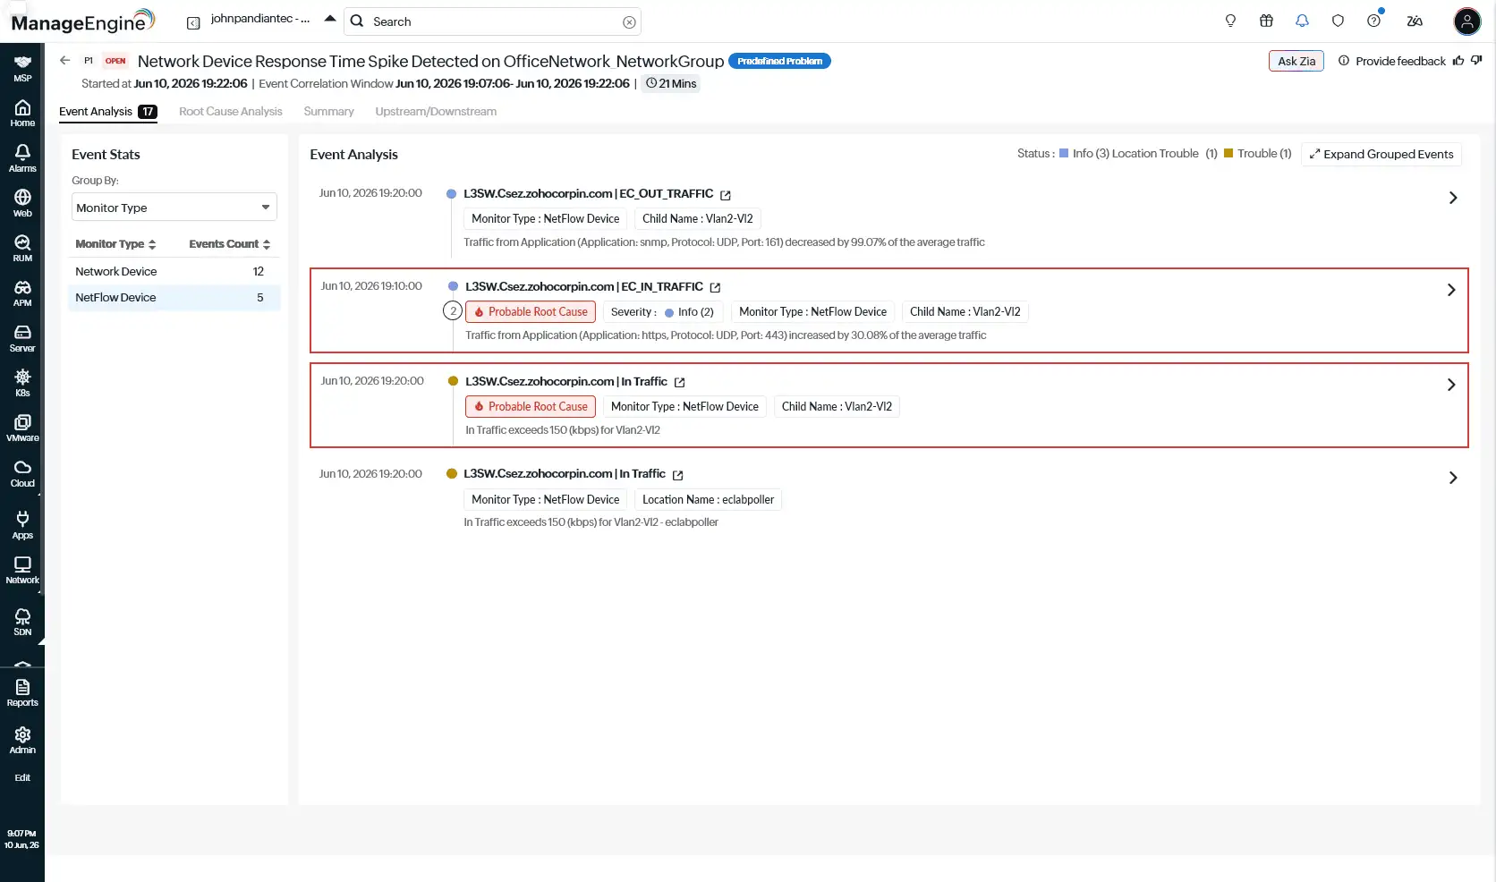Image resolution: width=1496 pixels, height=882 pixels.
Task: Click the 21 Mins duration badge
Action: click(671, 83)
